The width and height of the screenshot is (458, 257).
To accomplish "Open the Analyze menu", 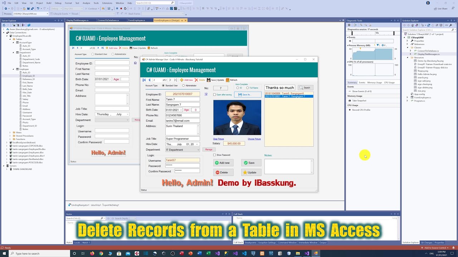I will (x=86, y=3).
